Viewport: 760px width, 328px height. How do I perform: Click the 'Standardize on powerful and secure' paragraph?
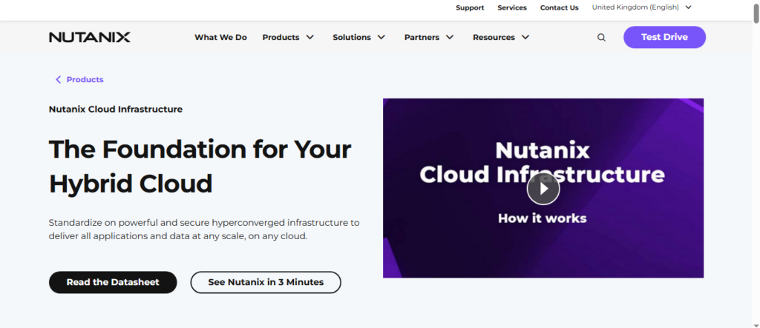point(204,230)
